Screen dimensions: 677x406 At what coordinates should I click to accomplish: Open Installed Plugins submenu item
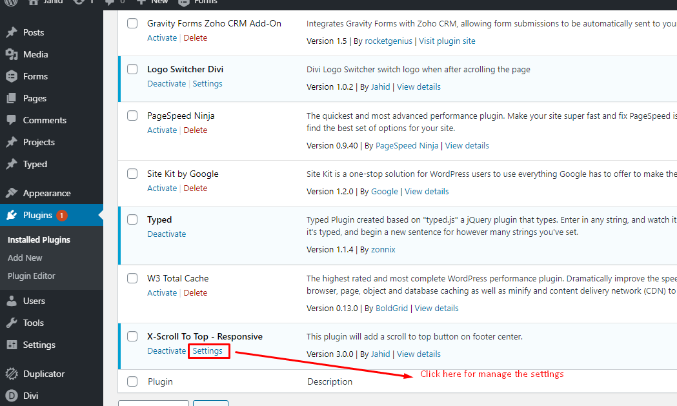point(39,239)
